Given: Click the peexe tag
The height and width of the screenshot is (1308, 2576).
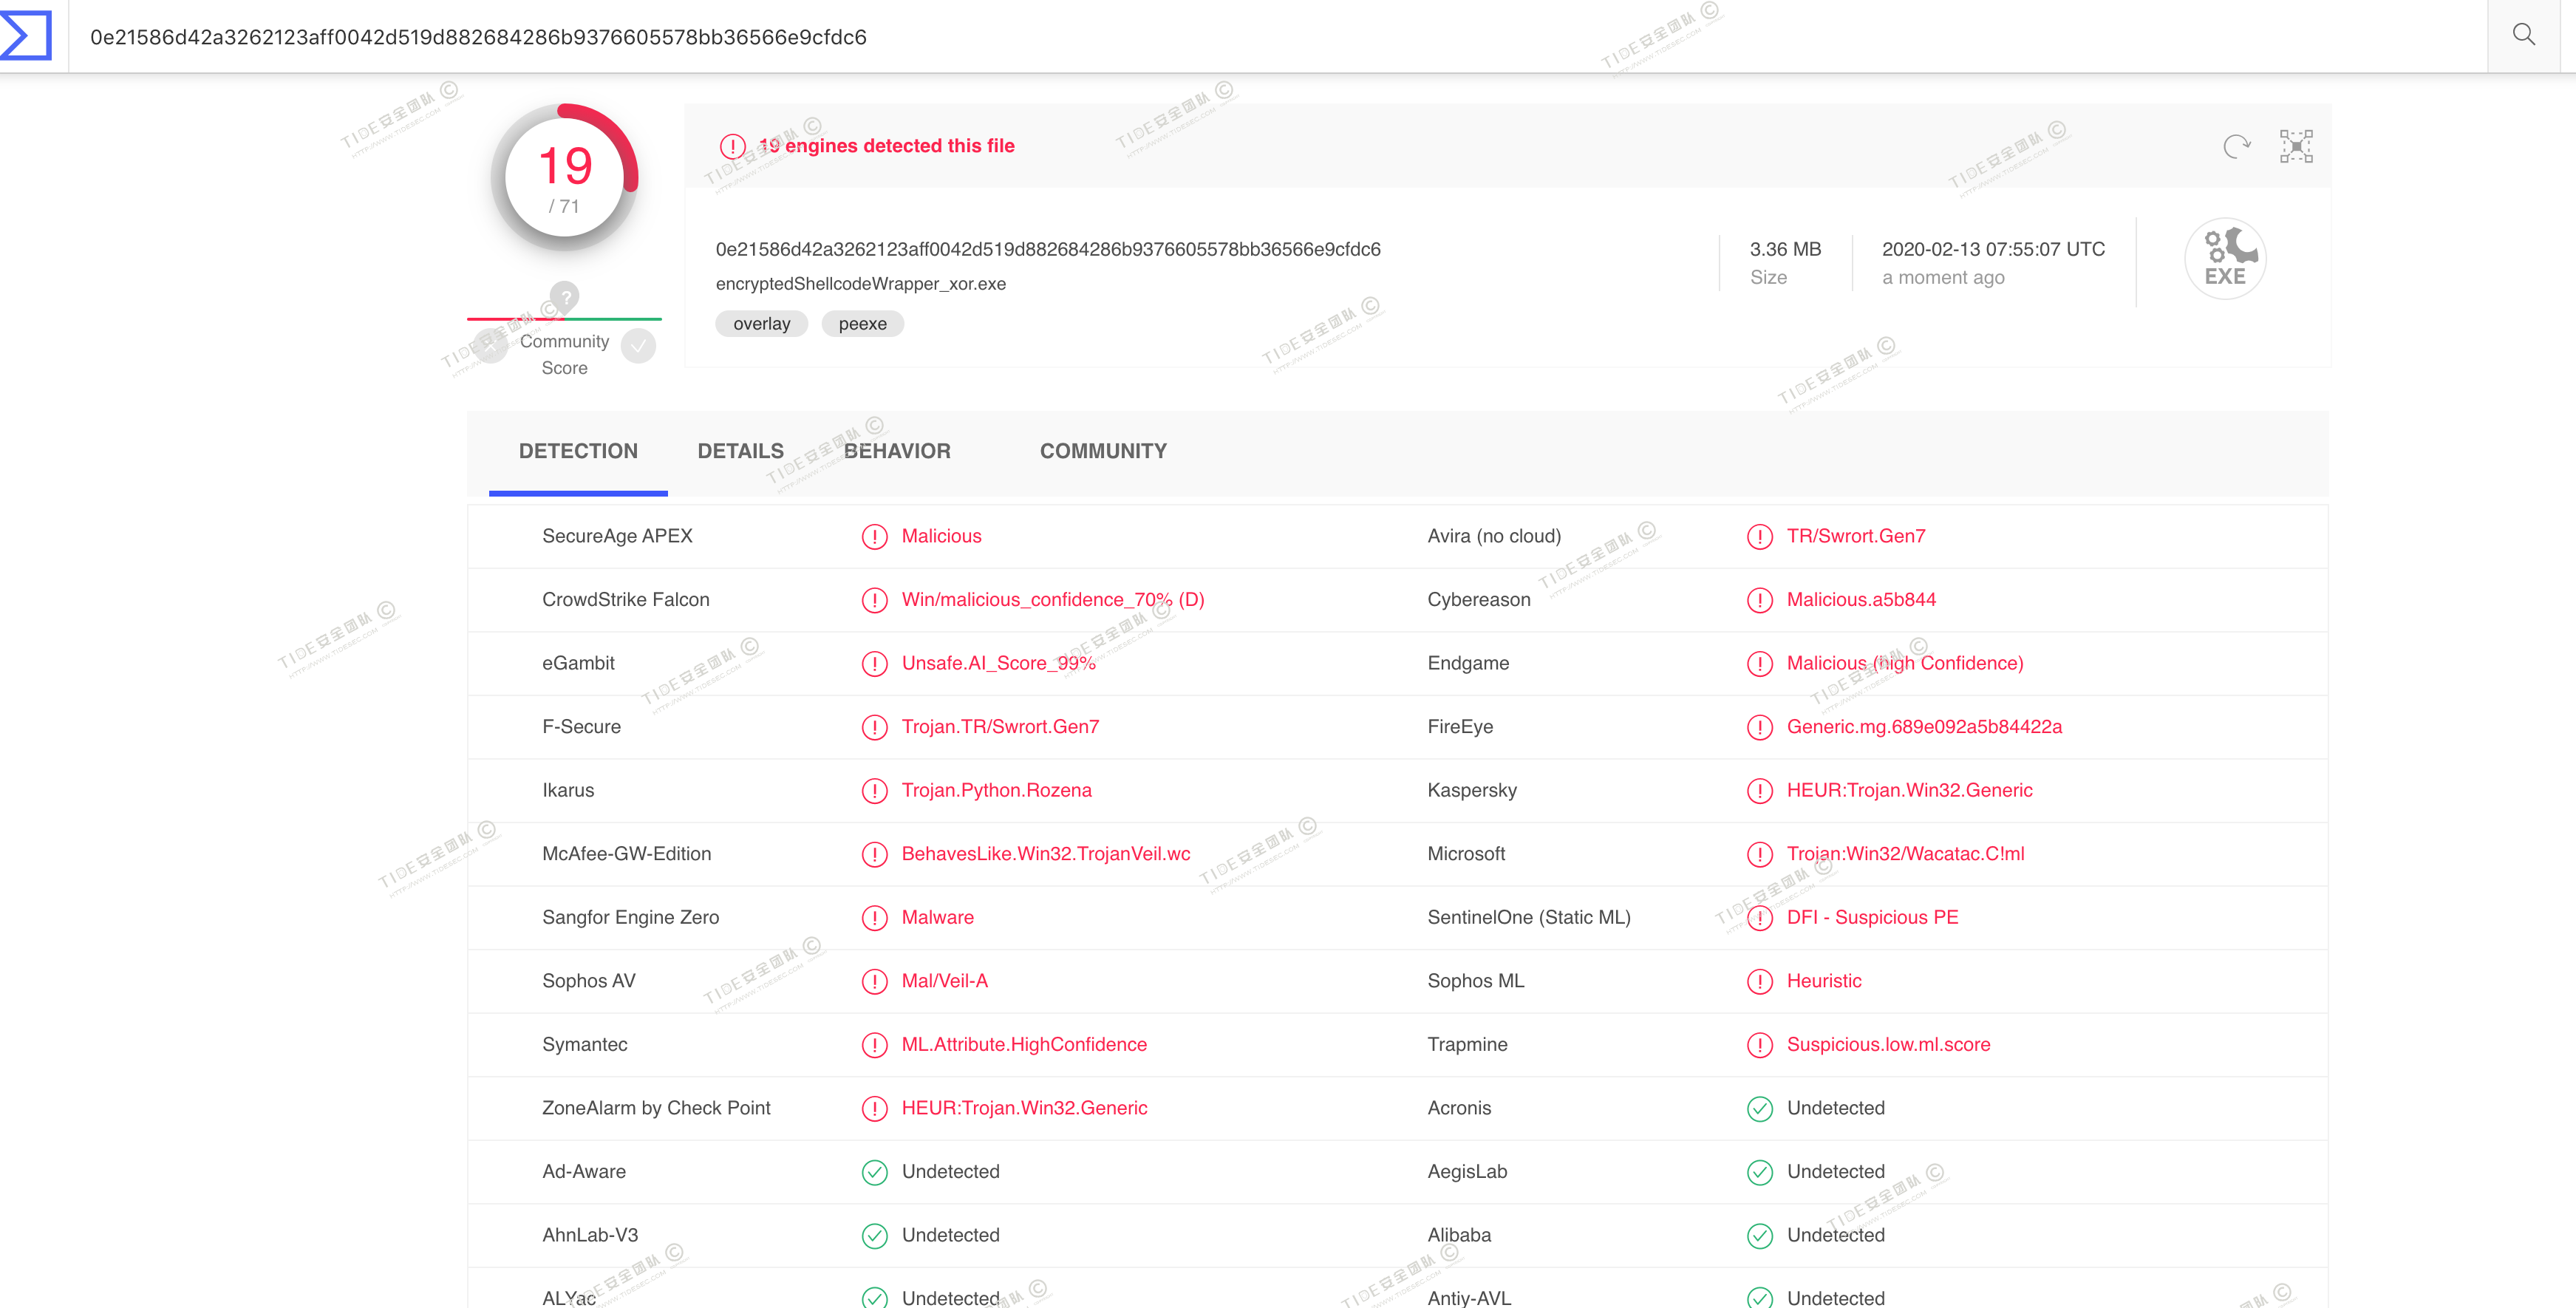Looking at the screenshot, I should 862,324.
